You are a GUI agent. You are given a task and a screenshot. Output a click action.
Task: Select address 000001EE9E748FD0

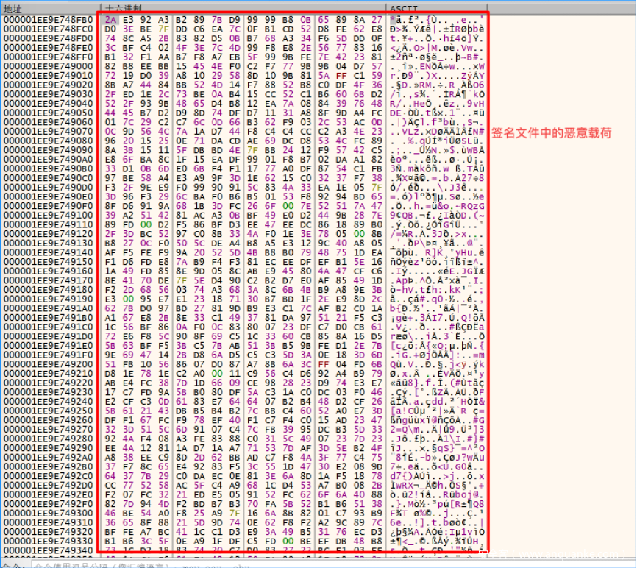[x=49, y=38]
